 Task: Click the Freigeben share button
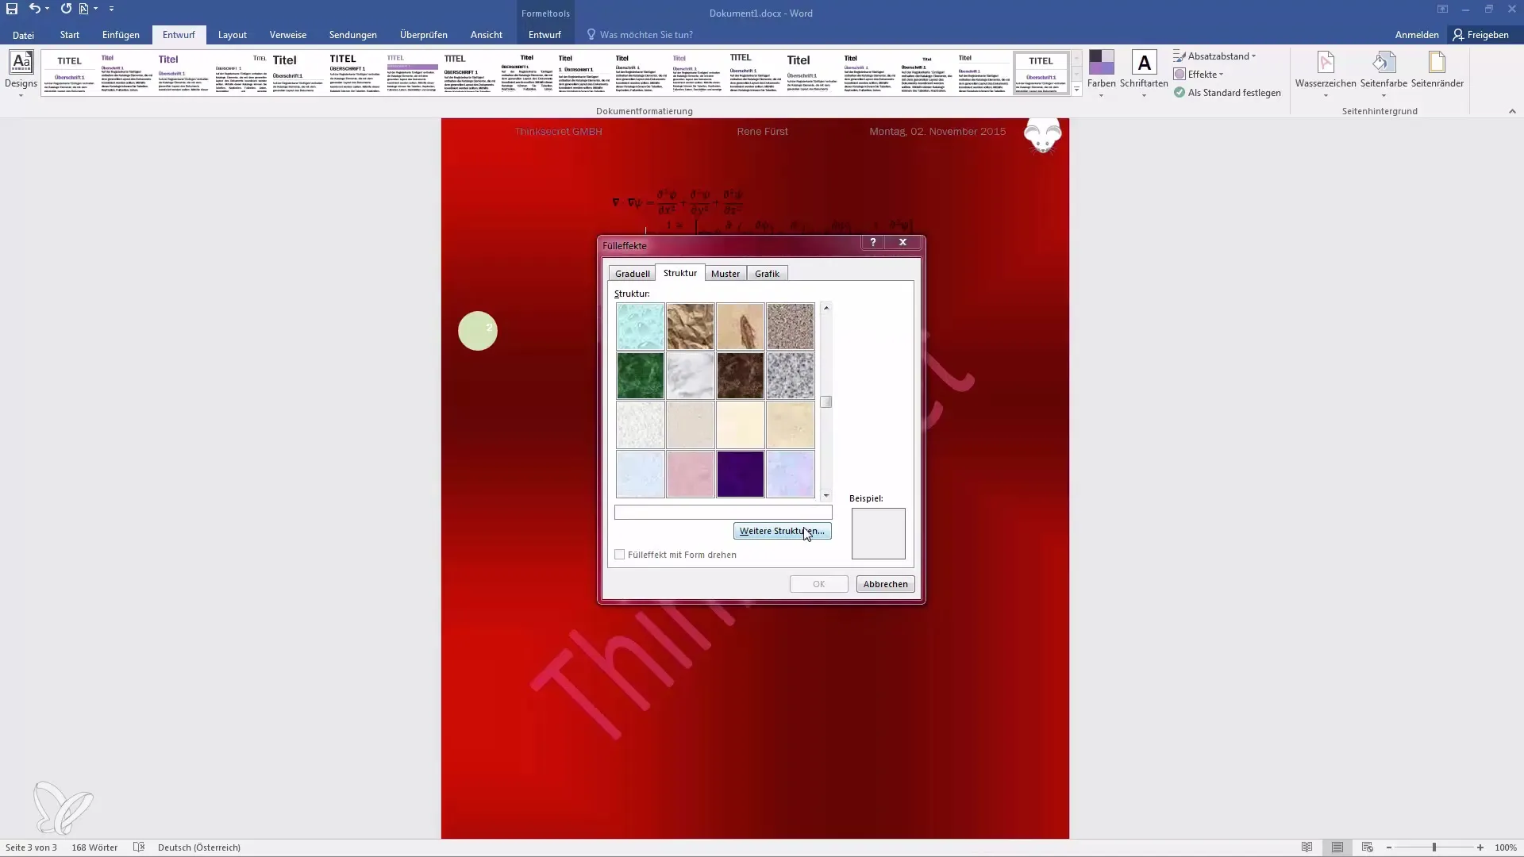[x=1481, y=35]
